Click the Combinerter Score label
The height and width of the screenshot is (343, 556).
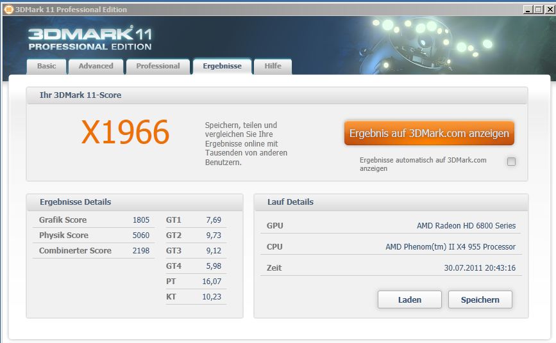click(x=75, y=251)
